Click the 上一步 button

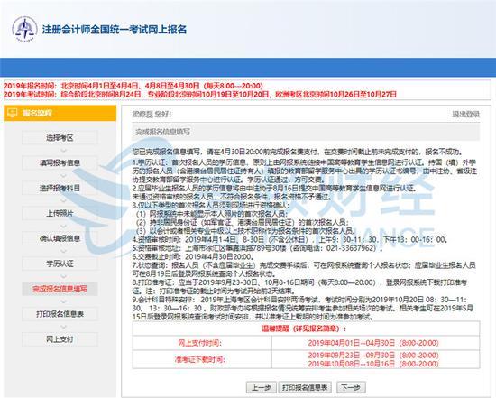[x=262, y=387]
